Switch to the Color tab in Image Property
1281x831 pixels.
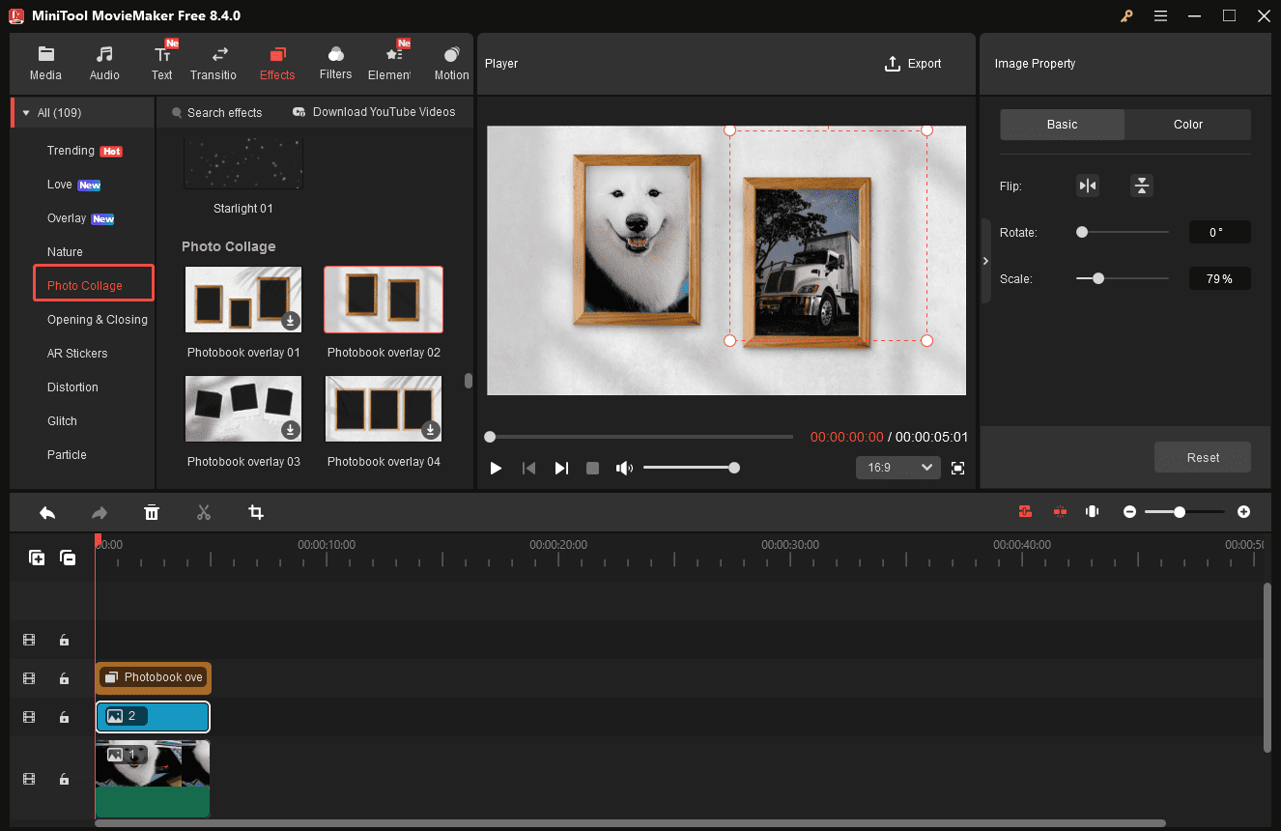coord(1187,124)
